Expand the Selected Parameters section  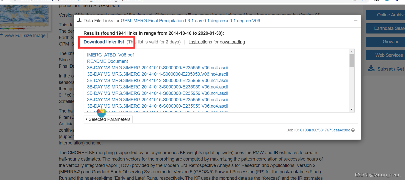coord(108,119)
